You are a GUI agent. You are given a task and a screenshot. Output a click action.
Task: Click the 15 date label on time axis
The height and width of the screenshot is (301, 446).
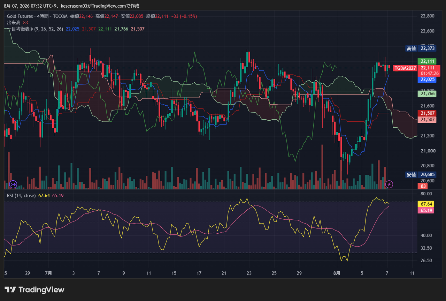[x=174, y=273]
